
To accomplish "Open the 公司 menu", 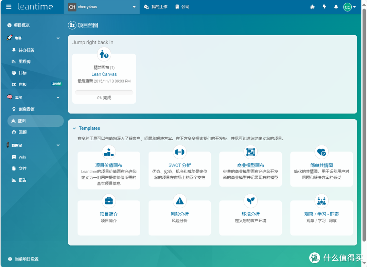I will (182, 6).
